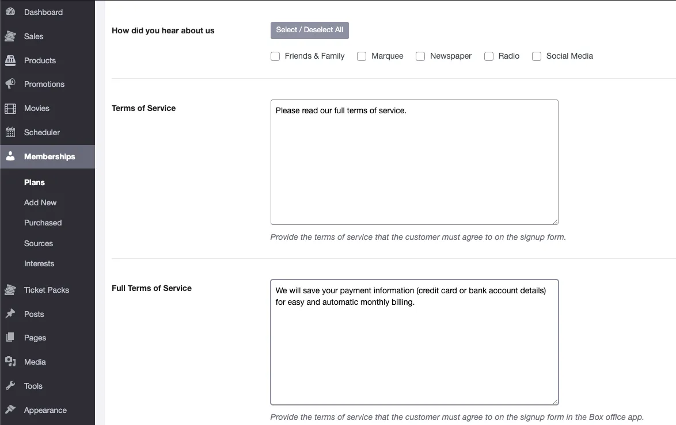676x425 pixels.
Task: Check the Newspaper option
Action: pos(420,56)
